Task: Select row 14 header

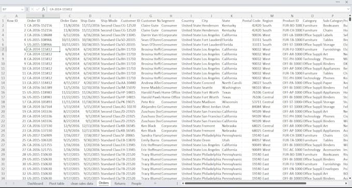Action: [3, 83]
